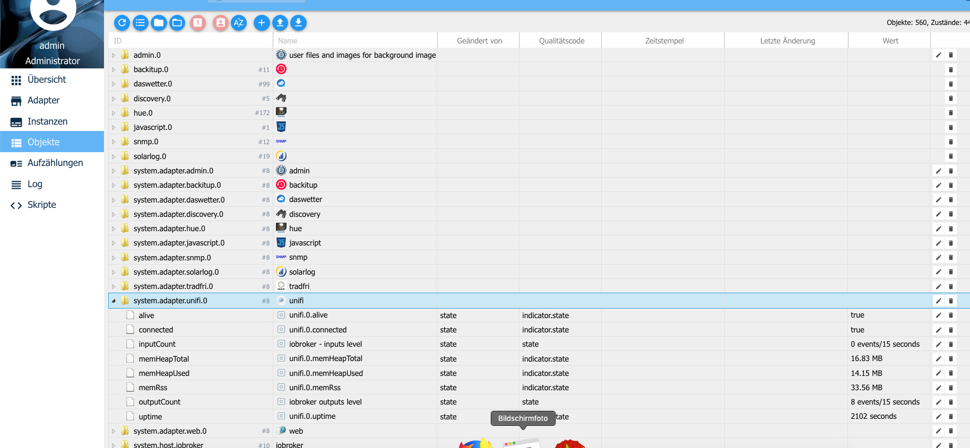Viewport: 970px width, 448px height.
Task: Expand the solarlog.0 tree node
Action: (114, 156)
